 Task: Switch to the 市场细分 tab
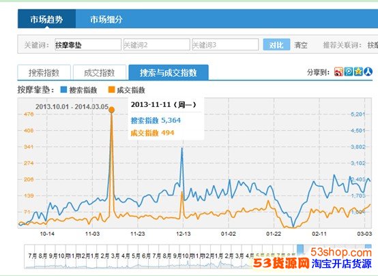point(106,19)
